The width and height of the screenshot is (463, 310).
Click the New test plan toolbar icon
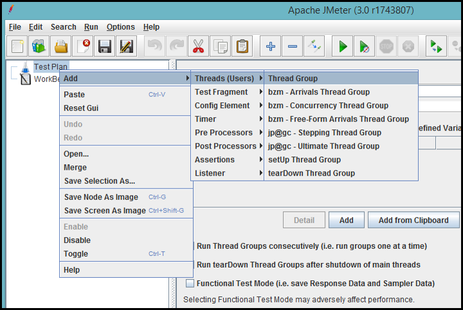coord(17,46)
